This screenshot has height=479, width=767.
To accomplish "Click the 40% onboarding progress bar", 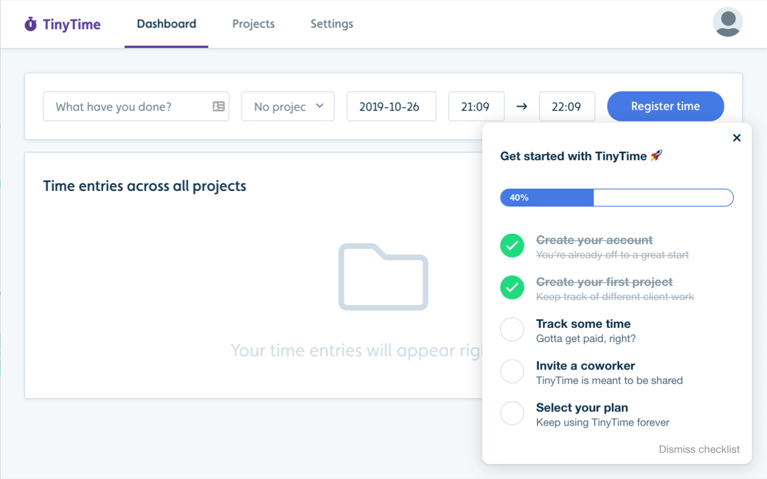I will click(x=617, y=198).
